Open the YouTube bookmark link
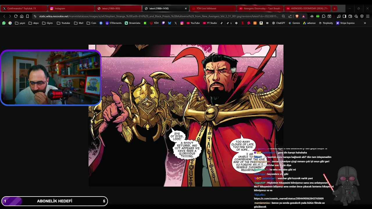The height and width of the screenshot is (209, 372). [193, 23]
